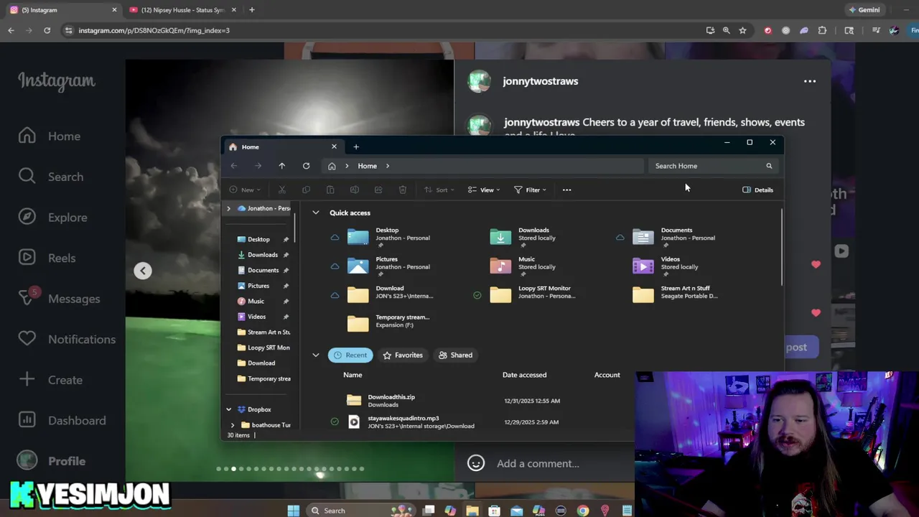Click the Copy icon in Explorer toolbar
Image resolution: width=919 pixels, height=517 pixels.
coord(306,190)
